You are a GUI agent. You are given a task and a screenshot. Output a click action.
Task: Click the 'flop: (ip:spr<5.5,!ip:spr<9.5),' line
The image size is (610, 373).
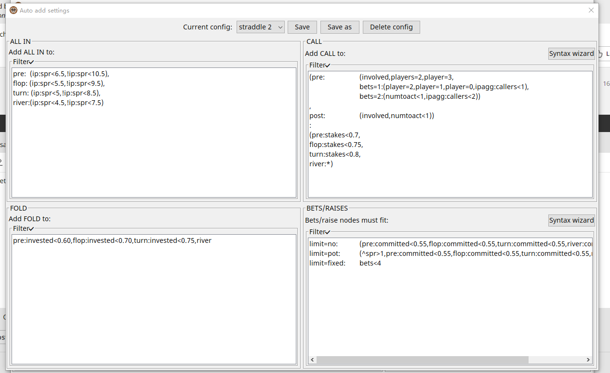point(59,83)
